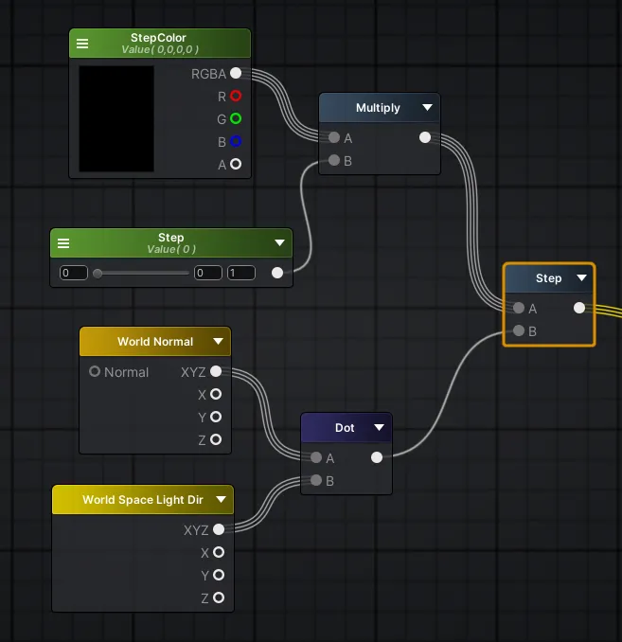Toggle the Normal input port on World Normal
Screen dimensions: 622x642
[95, 371]
